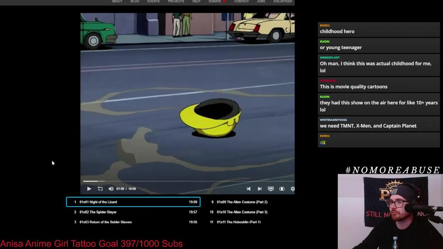The image size is (443, 249).
Task: Skip to next track
Action: 260,189
